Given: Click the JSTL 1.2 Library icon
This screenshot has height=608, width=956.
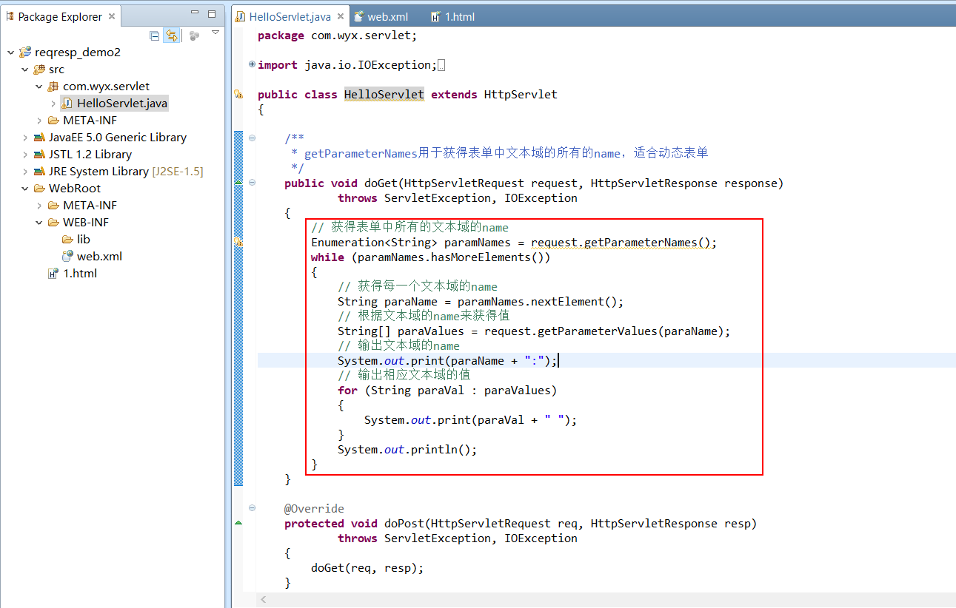Looking at the screenshot, I should (x=39, y=155).
